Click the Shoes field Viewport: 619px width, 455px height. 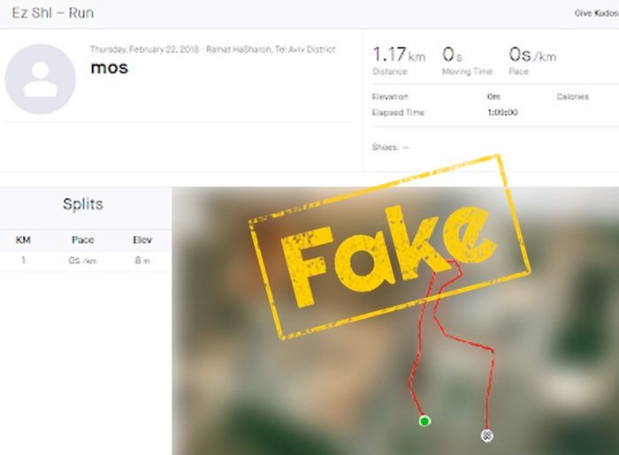click(391, 148)
